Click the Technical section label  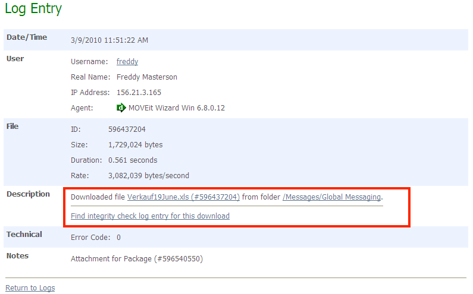24,235
